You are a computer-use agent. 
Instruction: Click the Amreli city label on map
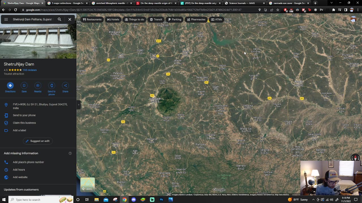298,82
